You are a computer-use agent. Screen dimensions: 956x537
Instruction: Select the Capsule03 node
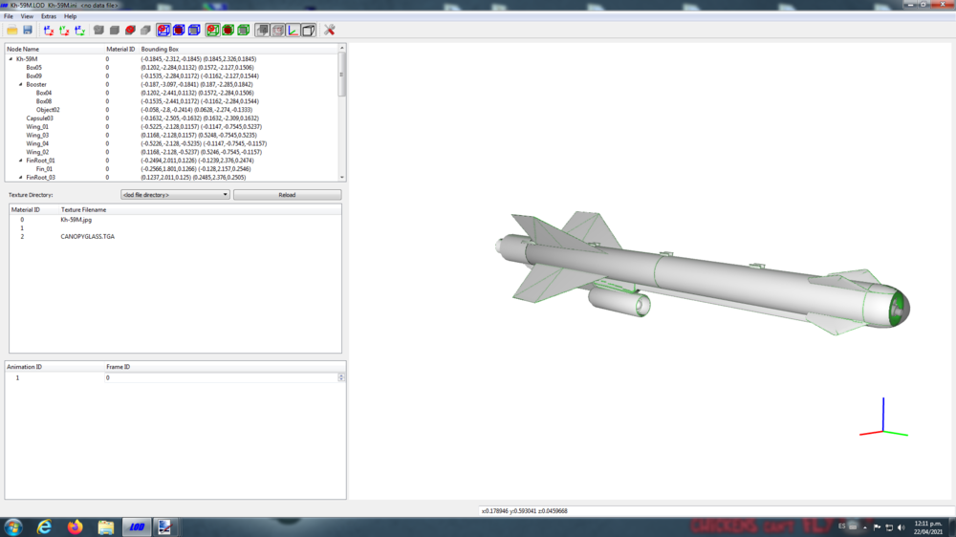[39, 118]
